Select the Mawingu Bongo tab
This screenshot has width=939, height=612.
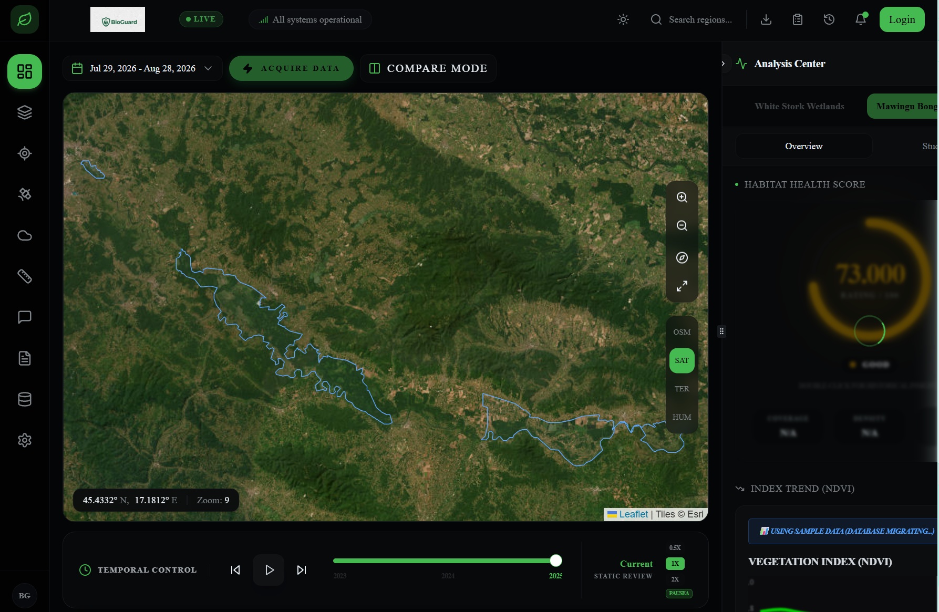[903, 106]
